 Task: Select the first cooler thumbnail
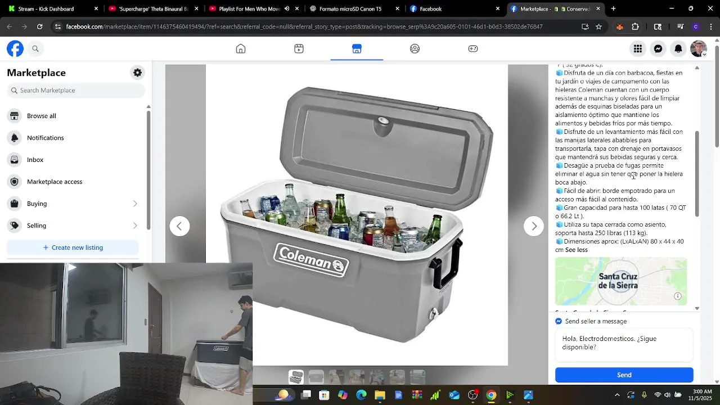tap(296, 377)
